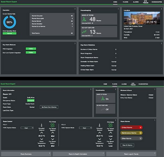The width and height of the screenshot is (164, 157).
Task: Lower the FCU 1 occupied setpoint with the down chevron
Action: pos(42,139)
